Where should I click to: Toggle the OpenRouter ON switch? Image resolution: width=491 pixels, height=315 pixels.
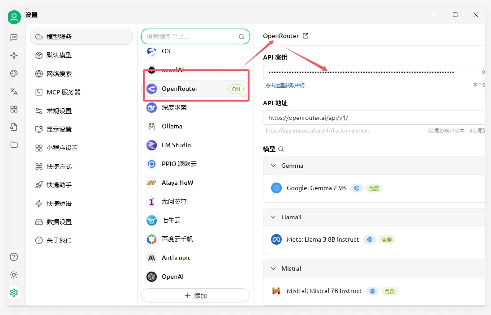(x=236, y=89)
